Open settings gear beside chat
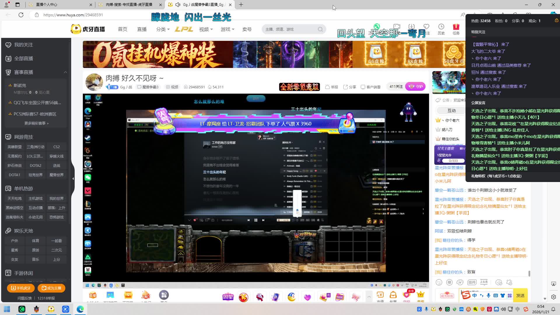Viewport: 560px width, 315px height. 553,297
